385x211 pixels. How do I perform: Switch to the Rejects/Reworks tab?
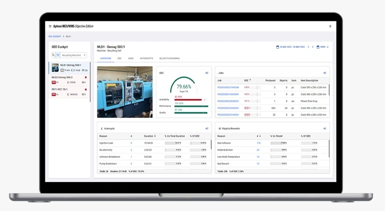[x=169, y=58]
